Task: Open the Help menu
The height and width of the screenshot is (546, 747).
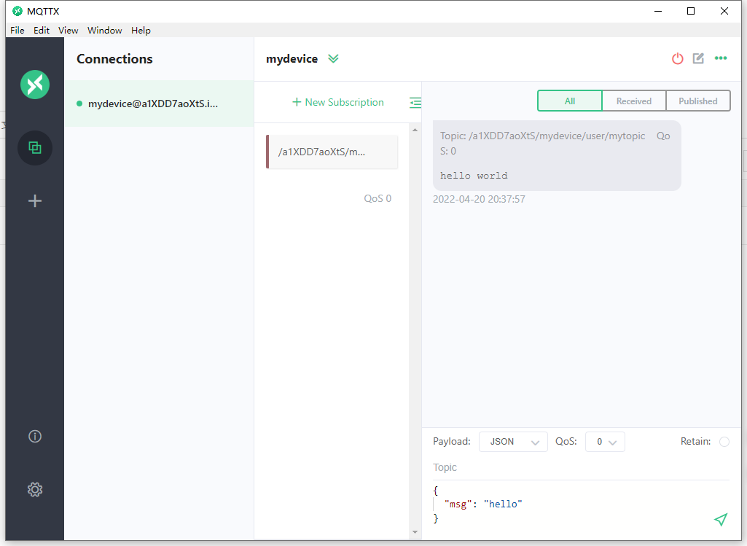Action: tap(141, 30)
